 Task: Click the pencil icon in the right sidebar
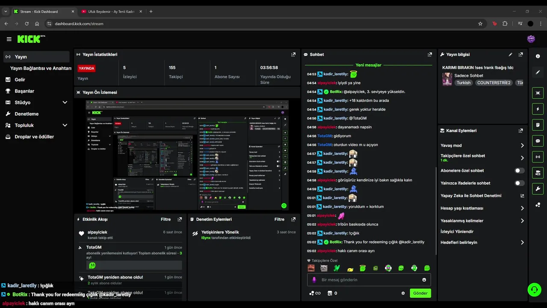coord(538,72)
